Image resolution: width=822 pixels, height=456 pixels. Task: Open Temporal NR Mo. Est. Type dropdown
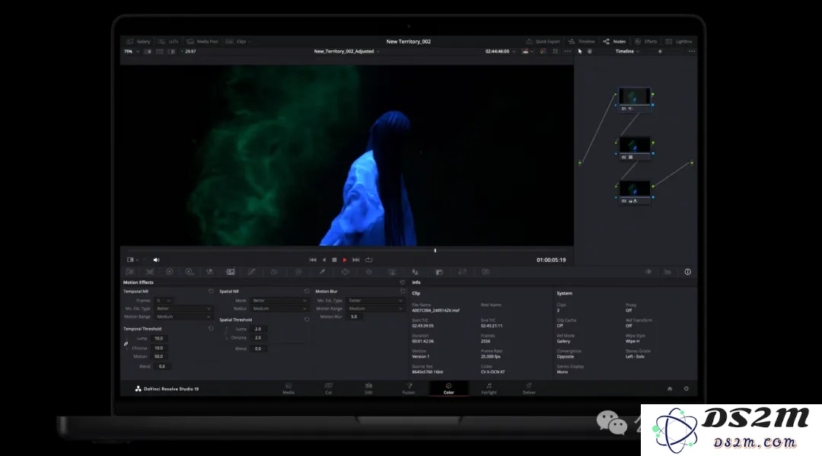183,309
